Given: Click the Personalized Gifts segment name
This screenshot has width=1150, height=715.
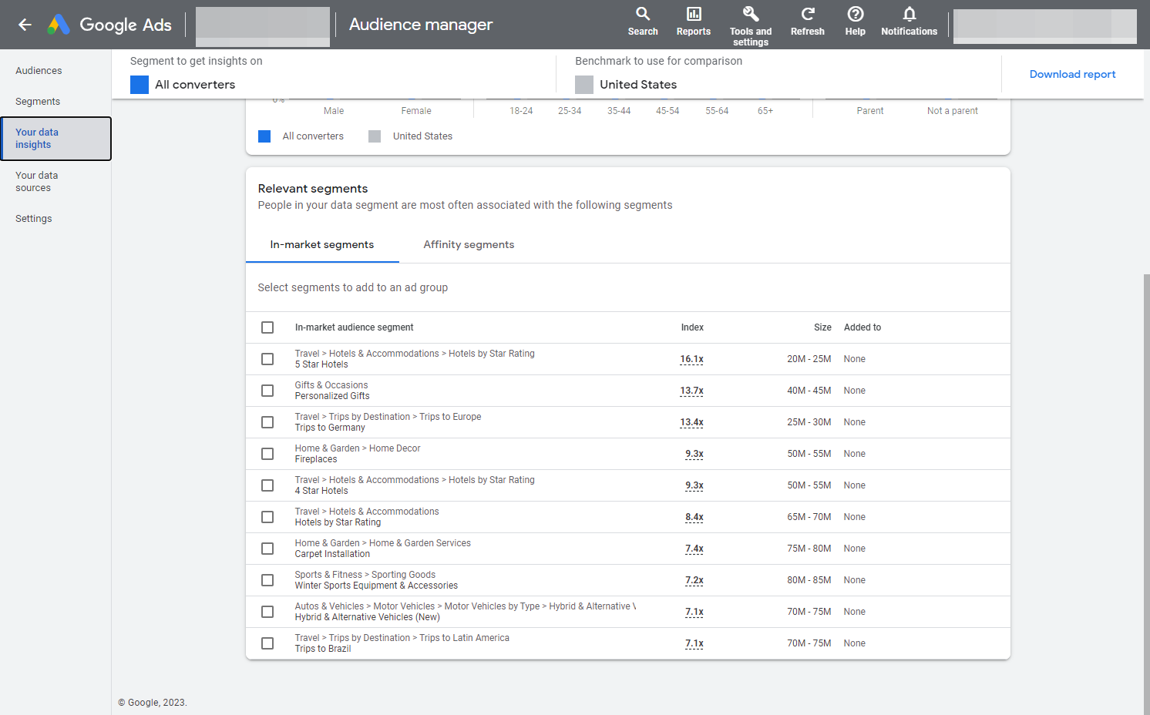Looking at the screenshot, I should [x=332, y=396].
